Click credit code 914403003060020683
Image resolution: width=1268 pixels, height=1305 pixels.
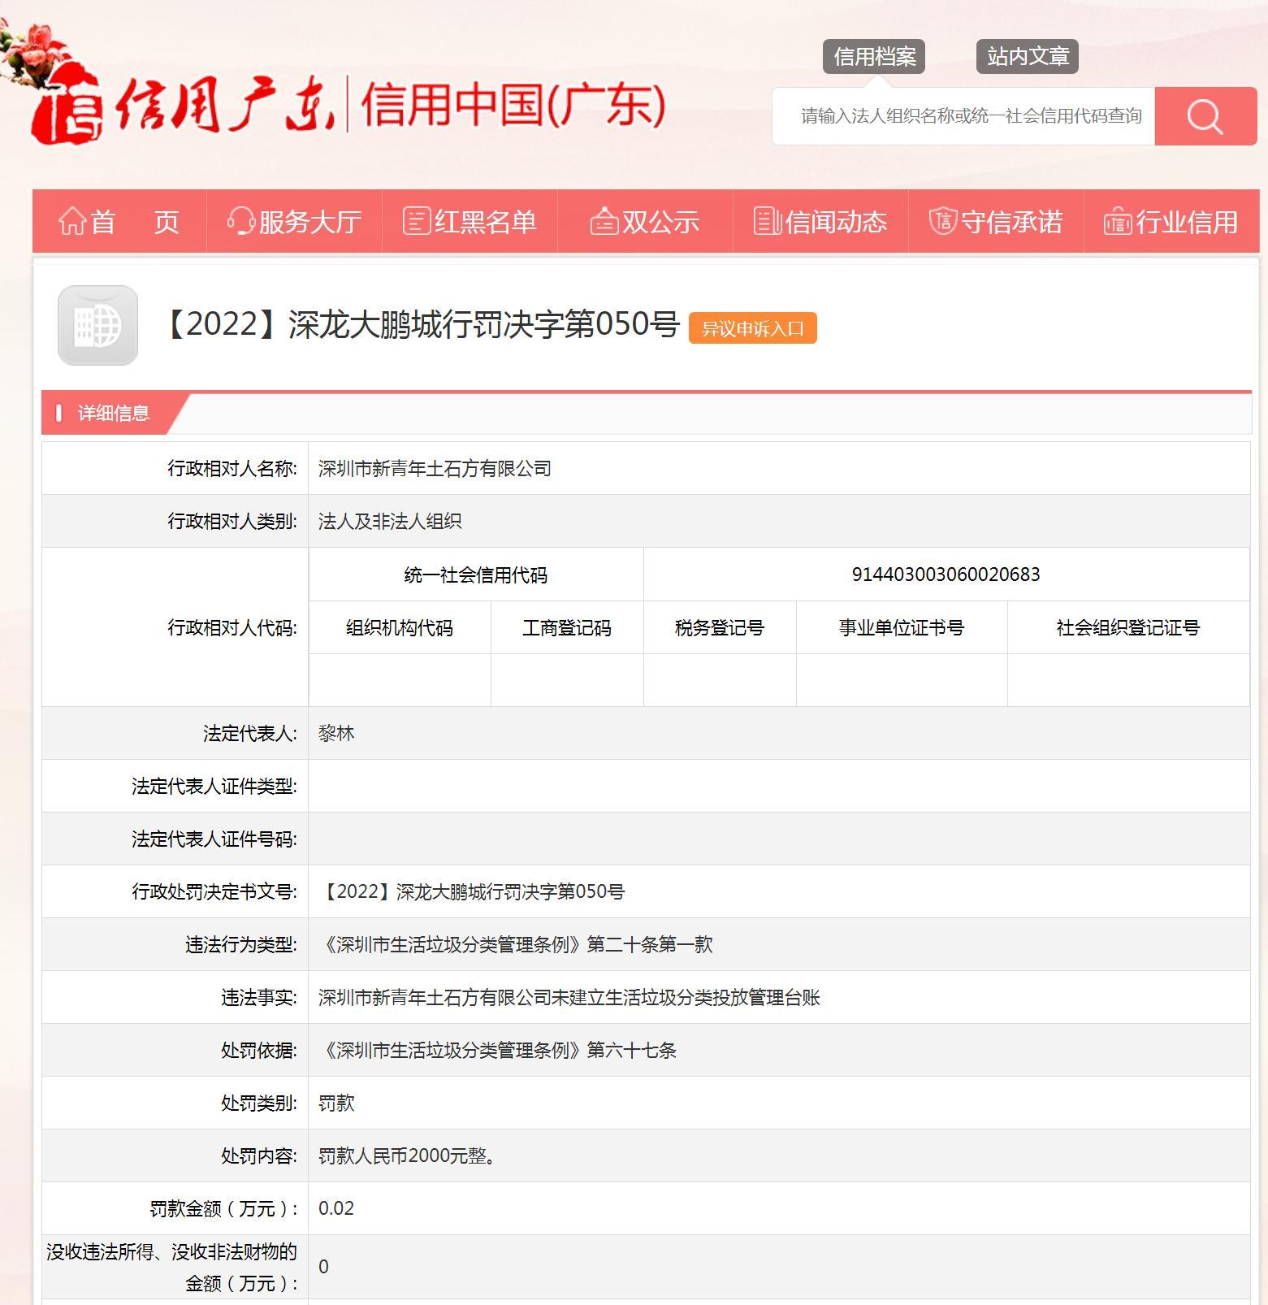pyautogui.click(x=946, y=574)
